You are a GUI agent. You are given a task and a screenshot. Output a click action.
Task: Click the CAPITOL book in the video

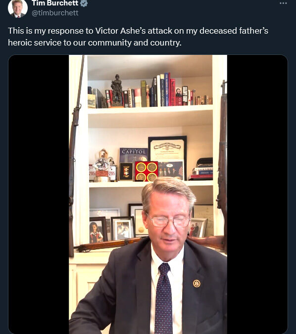pos(134,155)
